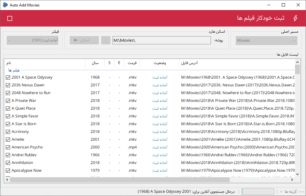Uncheck A Star is Born
This screenshot has height=196, width=306.
coord(8,124)
